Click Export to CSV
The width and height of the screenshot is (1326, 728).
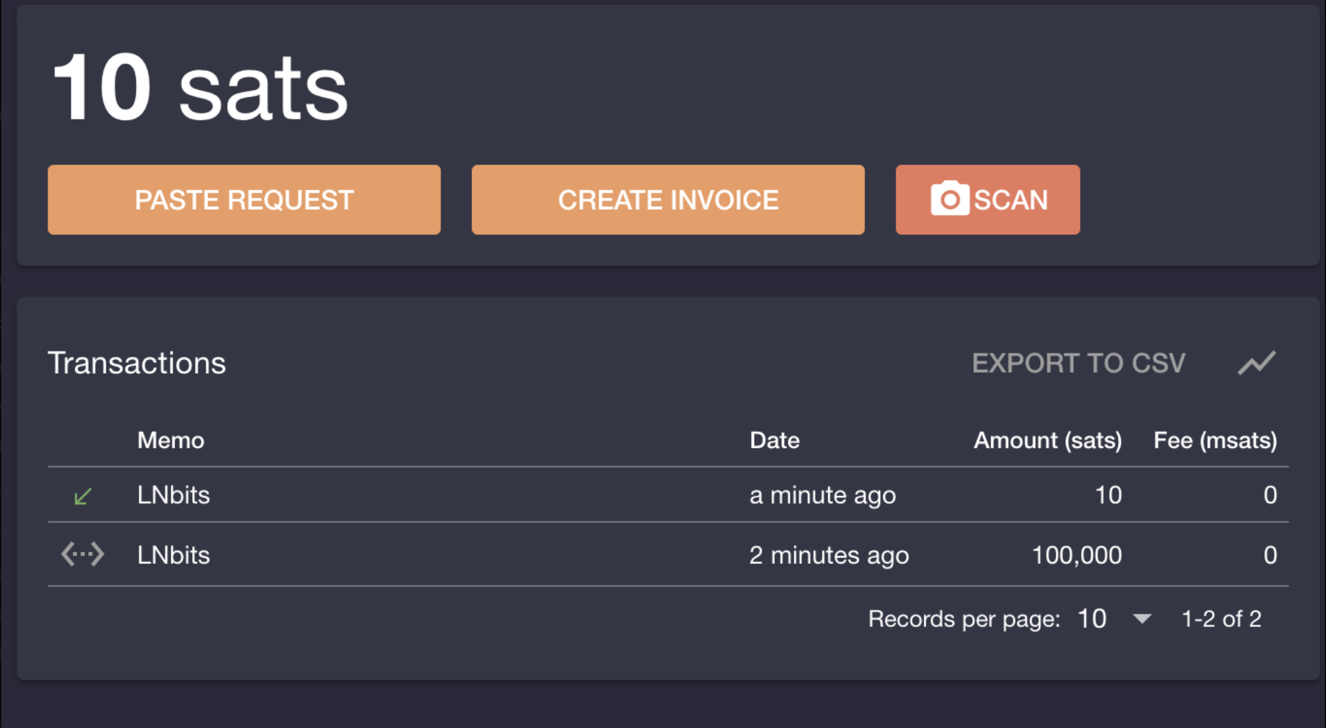(1079, 363)
